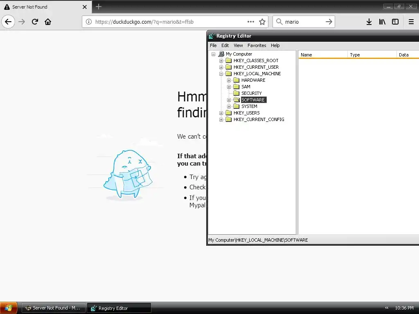Switch to Registry Editor taskbar button
The height and width of the screenshot is (314, 419).
point(119,308)
